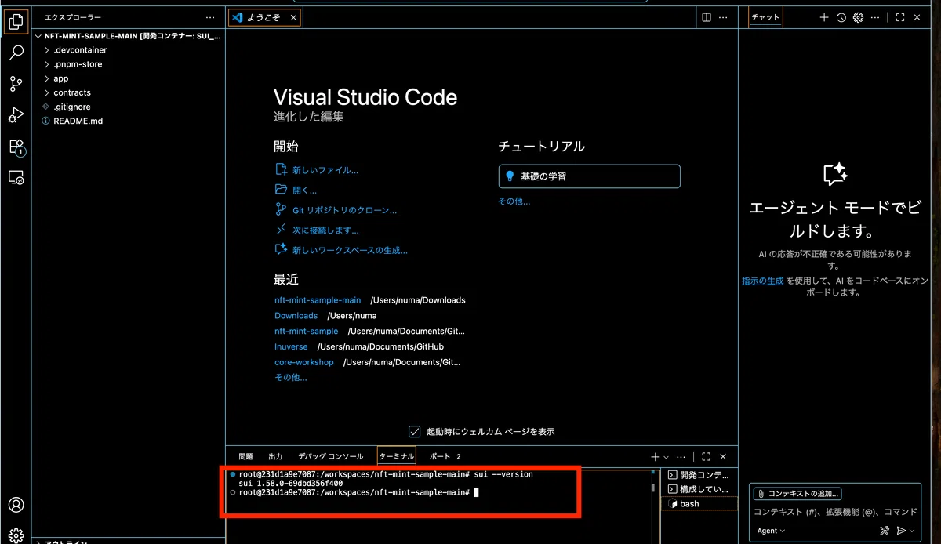
Task: Close the terminal panel
Action: tap(723, 456)
